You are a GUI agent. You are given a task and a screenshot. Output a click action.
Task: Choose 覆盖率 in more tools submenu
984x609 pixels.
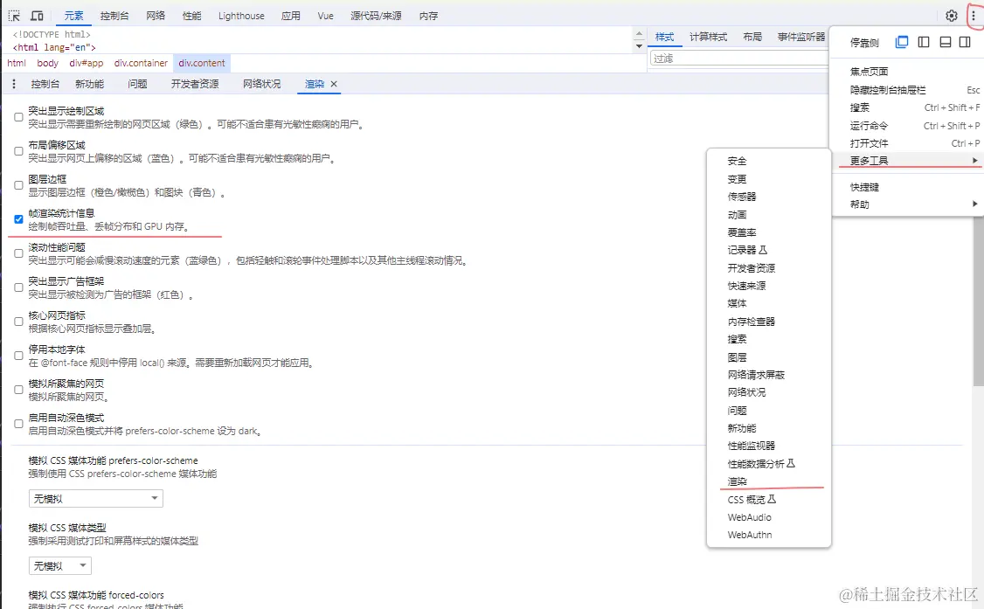(x=769, y=232)
